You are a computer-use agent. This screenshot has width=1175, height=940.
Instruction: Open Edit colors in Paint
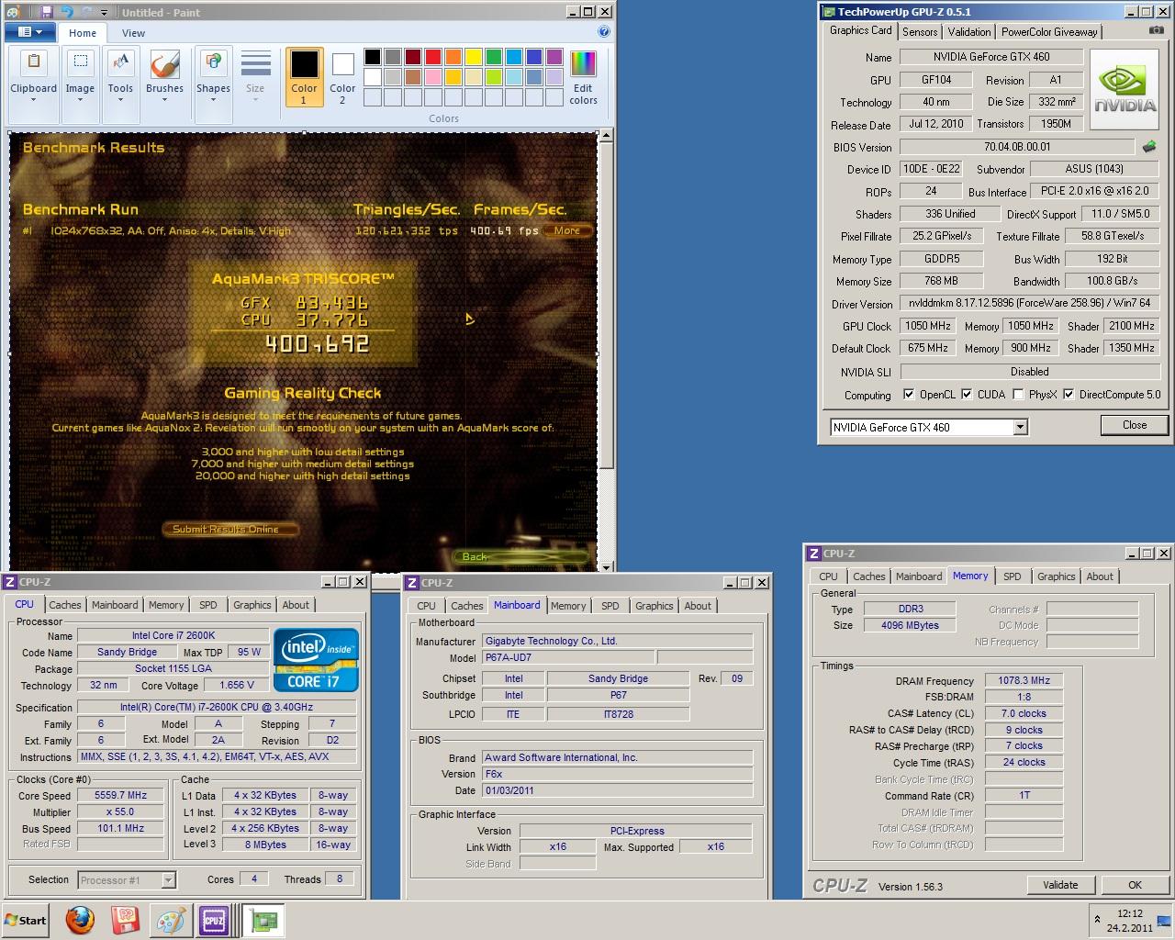click(583, 76)
